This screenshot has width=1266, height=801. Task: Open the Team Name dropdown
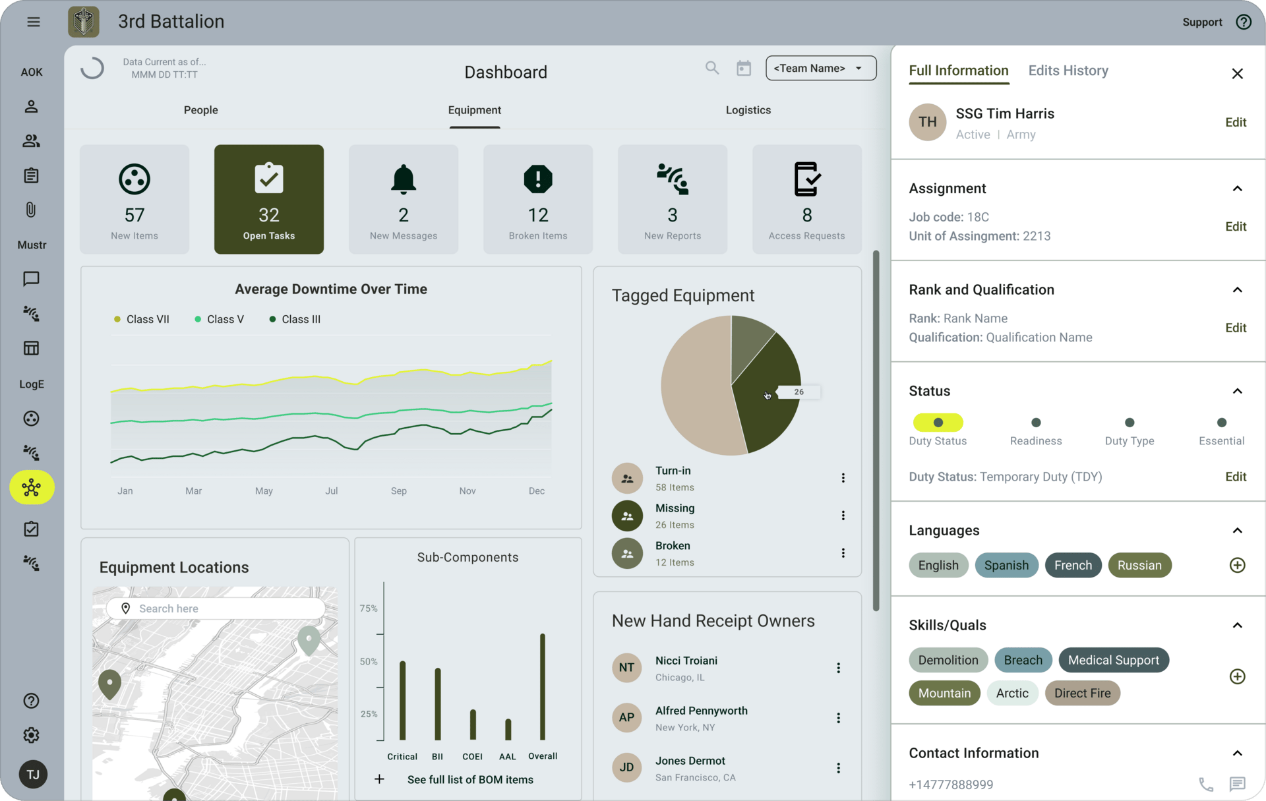(820, 68)
